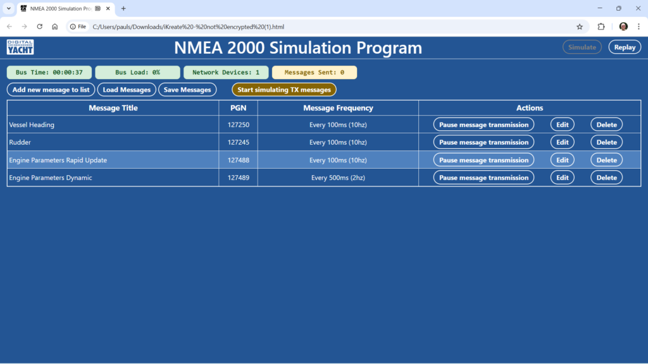Click the Digital Yacht logo
This screenshot has width=648, height=364.
pos(20,47)
